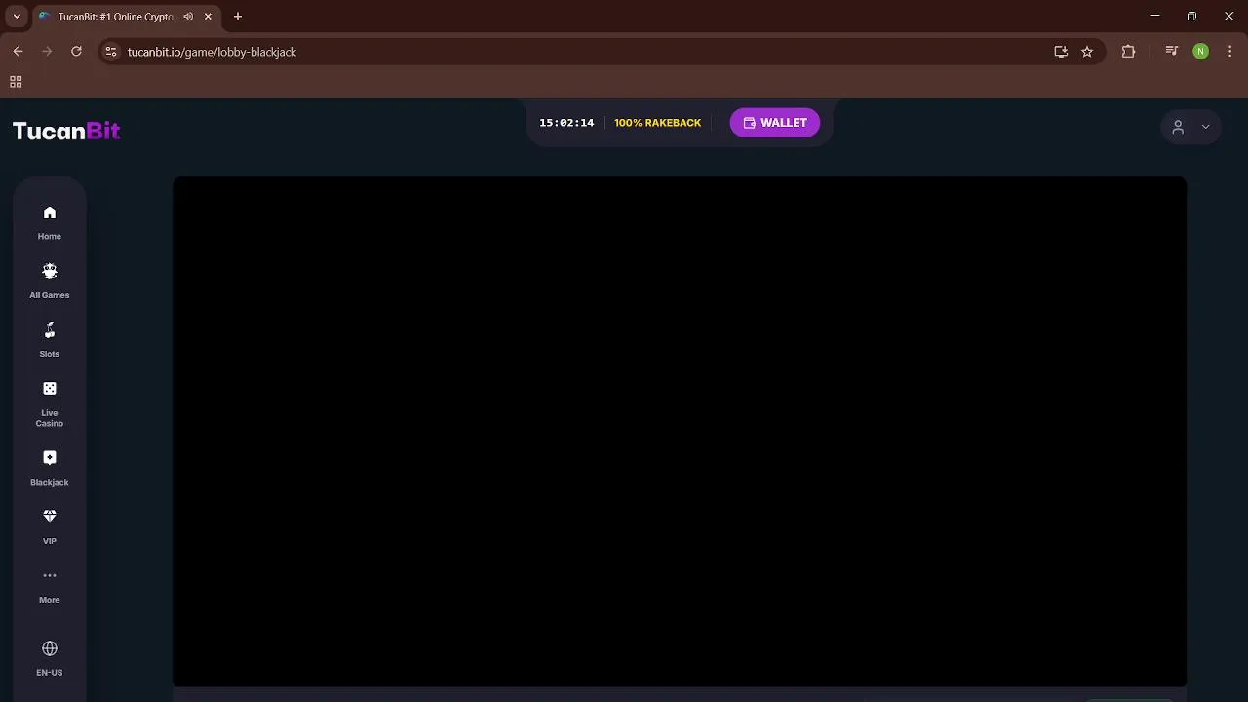Viewport: 1248px width, 702px height.
Task: Open a new browser tab
Action: pos(237,17)
